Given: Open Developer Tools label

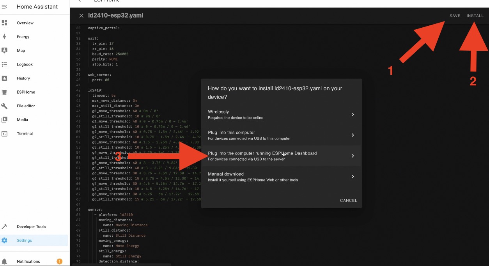Looking at the screenshot, I should click(x=31, y=227).
